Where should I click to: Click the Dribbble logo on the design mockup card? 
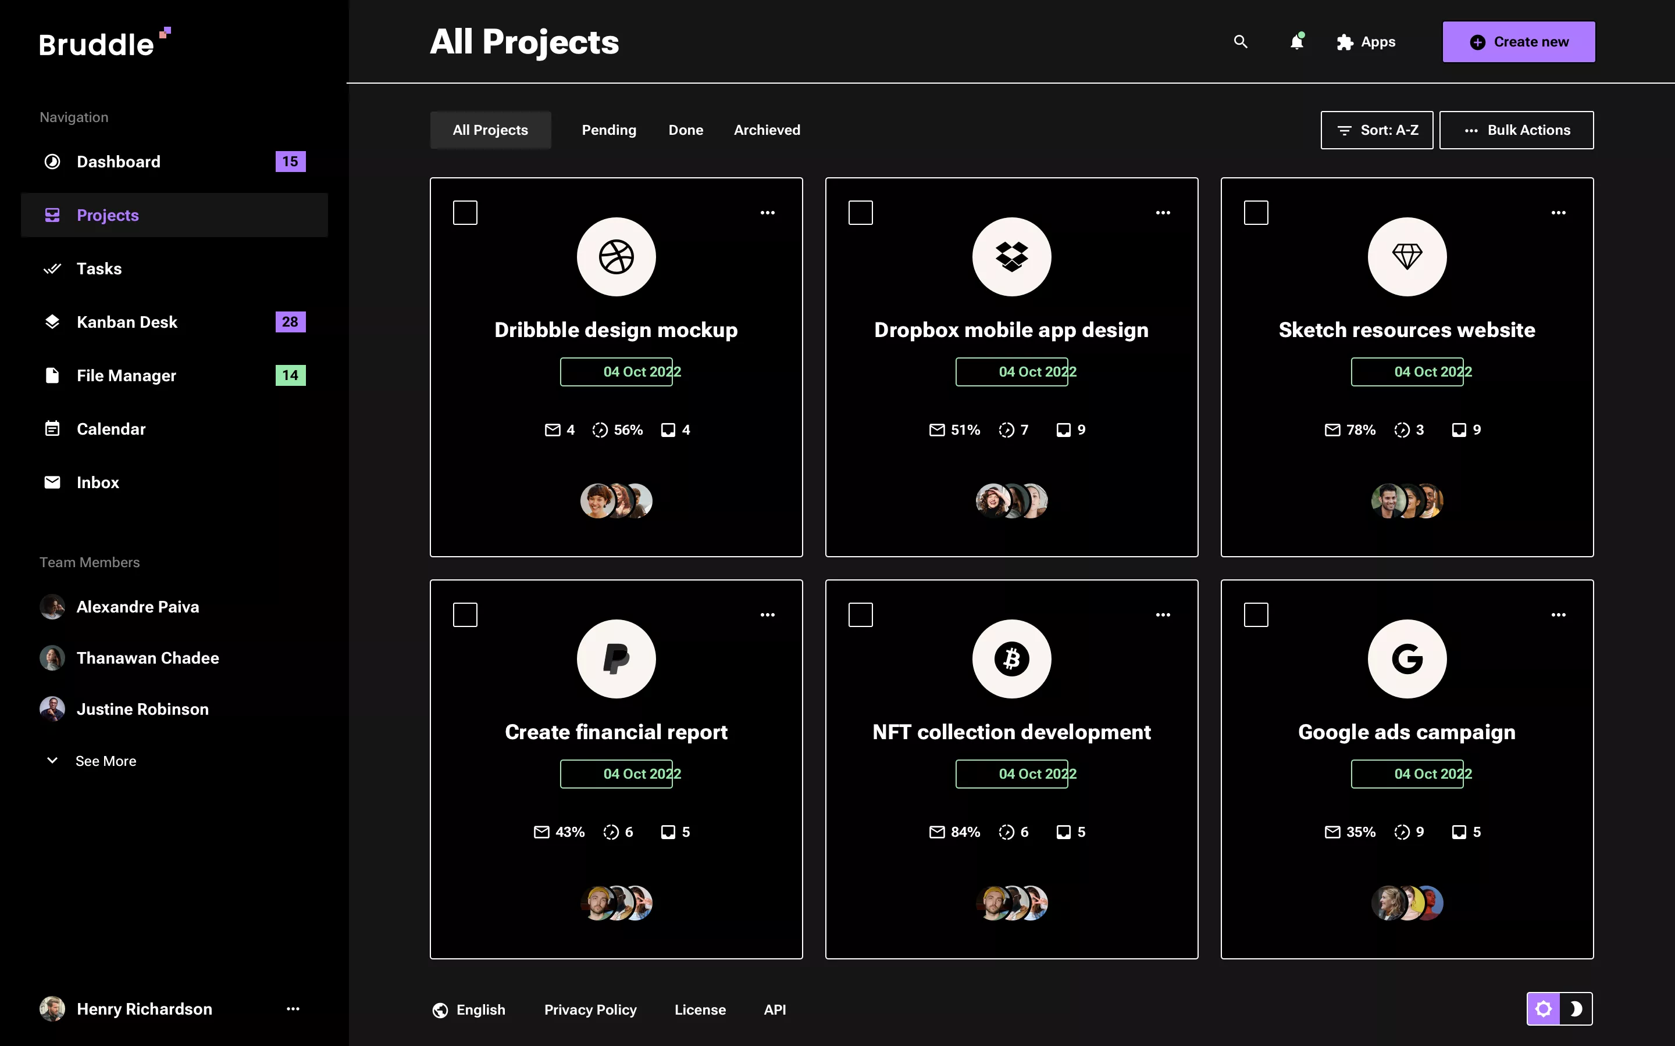615,256
